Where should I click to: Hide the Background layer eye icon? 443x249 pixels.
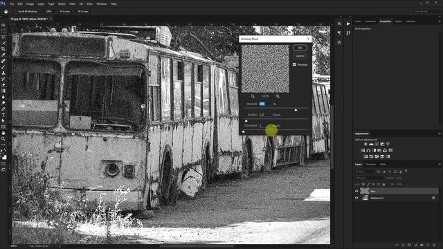click(x=356, y=198)
